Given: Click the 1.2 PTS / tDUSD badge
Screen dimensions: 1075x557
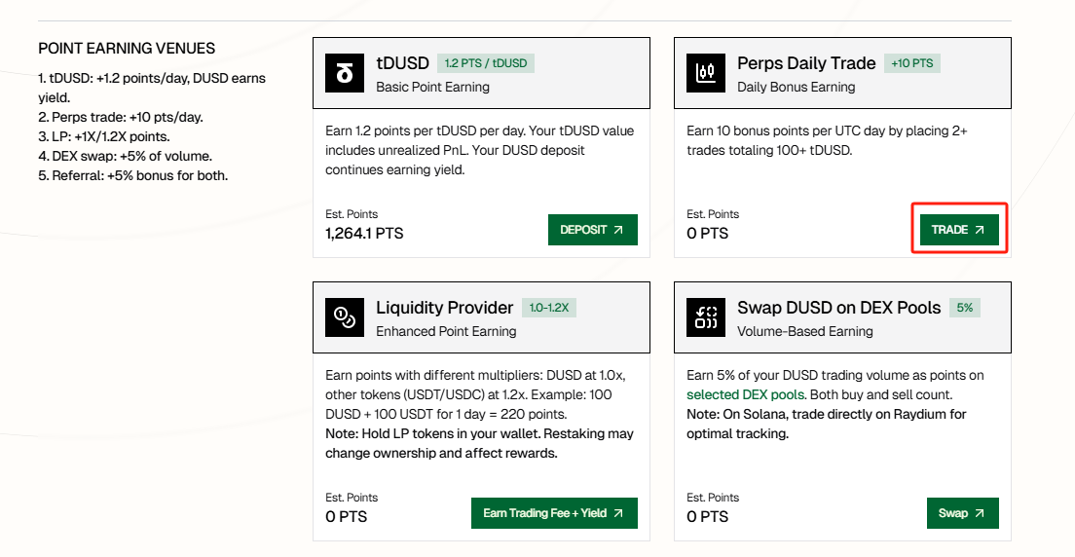Looking at the screenshot, I should pyautogui.click(x=485, y=63).
